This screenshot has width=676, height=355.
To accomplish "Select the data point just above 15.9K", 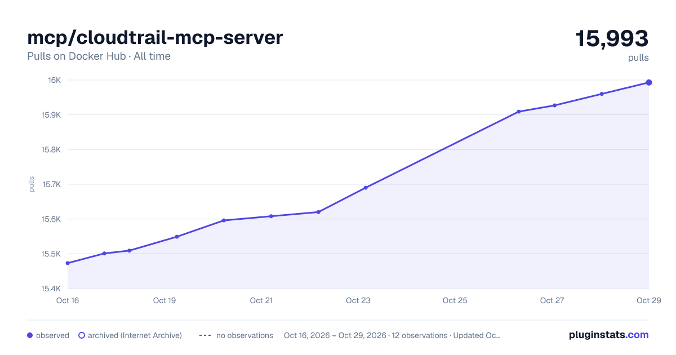I will point(519,112).
